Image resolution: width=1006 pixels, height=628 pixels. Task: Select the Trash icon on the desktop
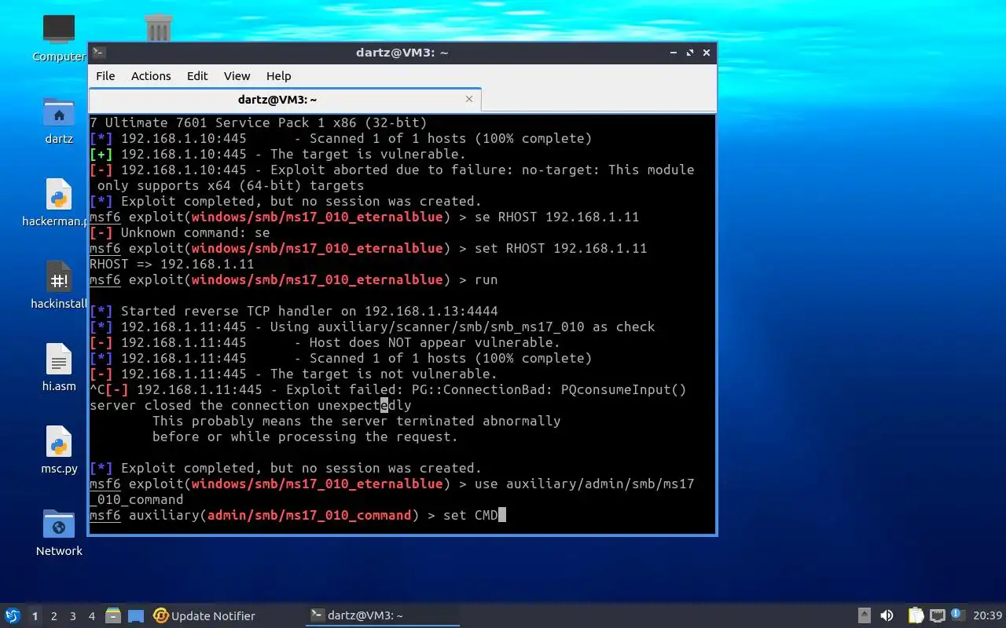point(159,29)
